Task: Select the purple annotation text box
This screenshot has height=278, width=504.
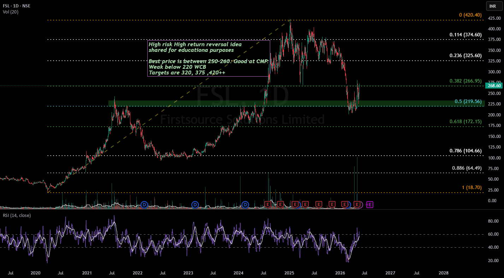Action: [208, 58]
